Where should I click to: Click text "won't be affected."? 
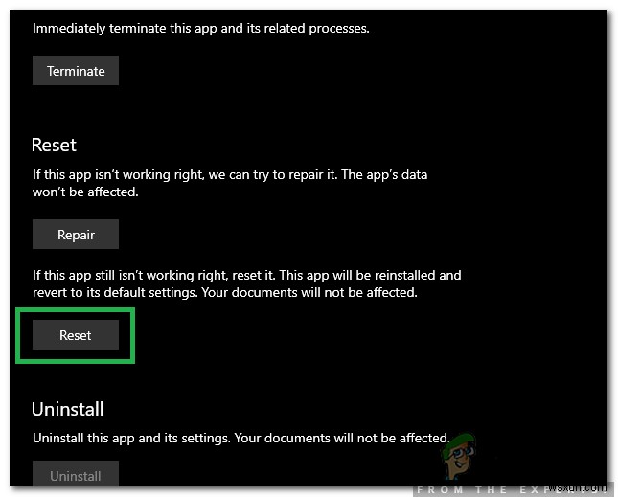tap(85, 192)
